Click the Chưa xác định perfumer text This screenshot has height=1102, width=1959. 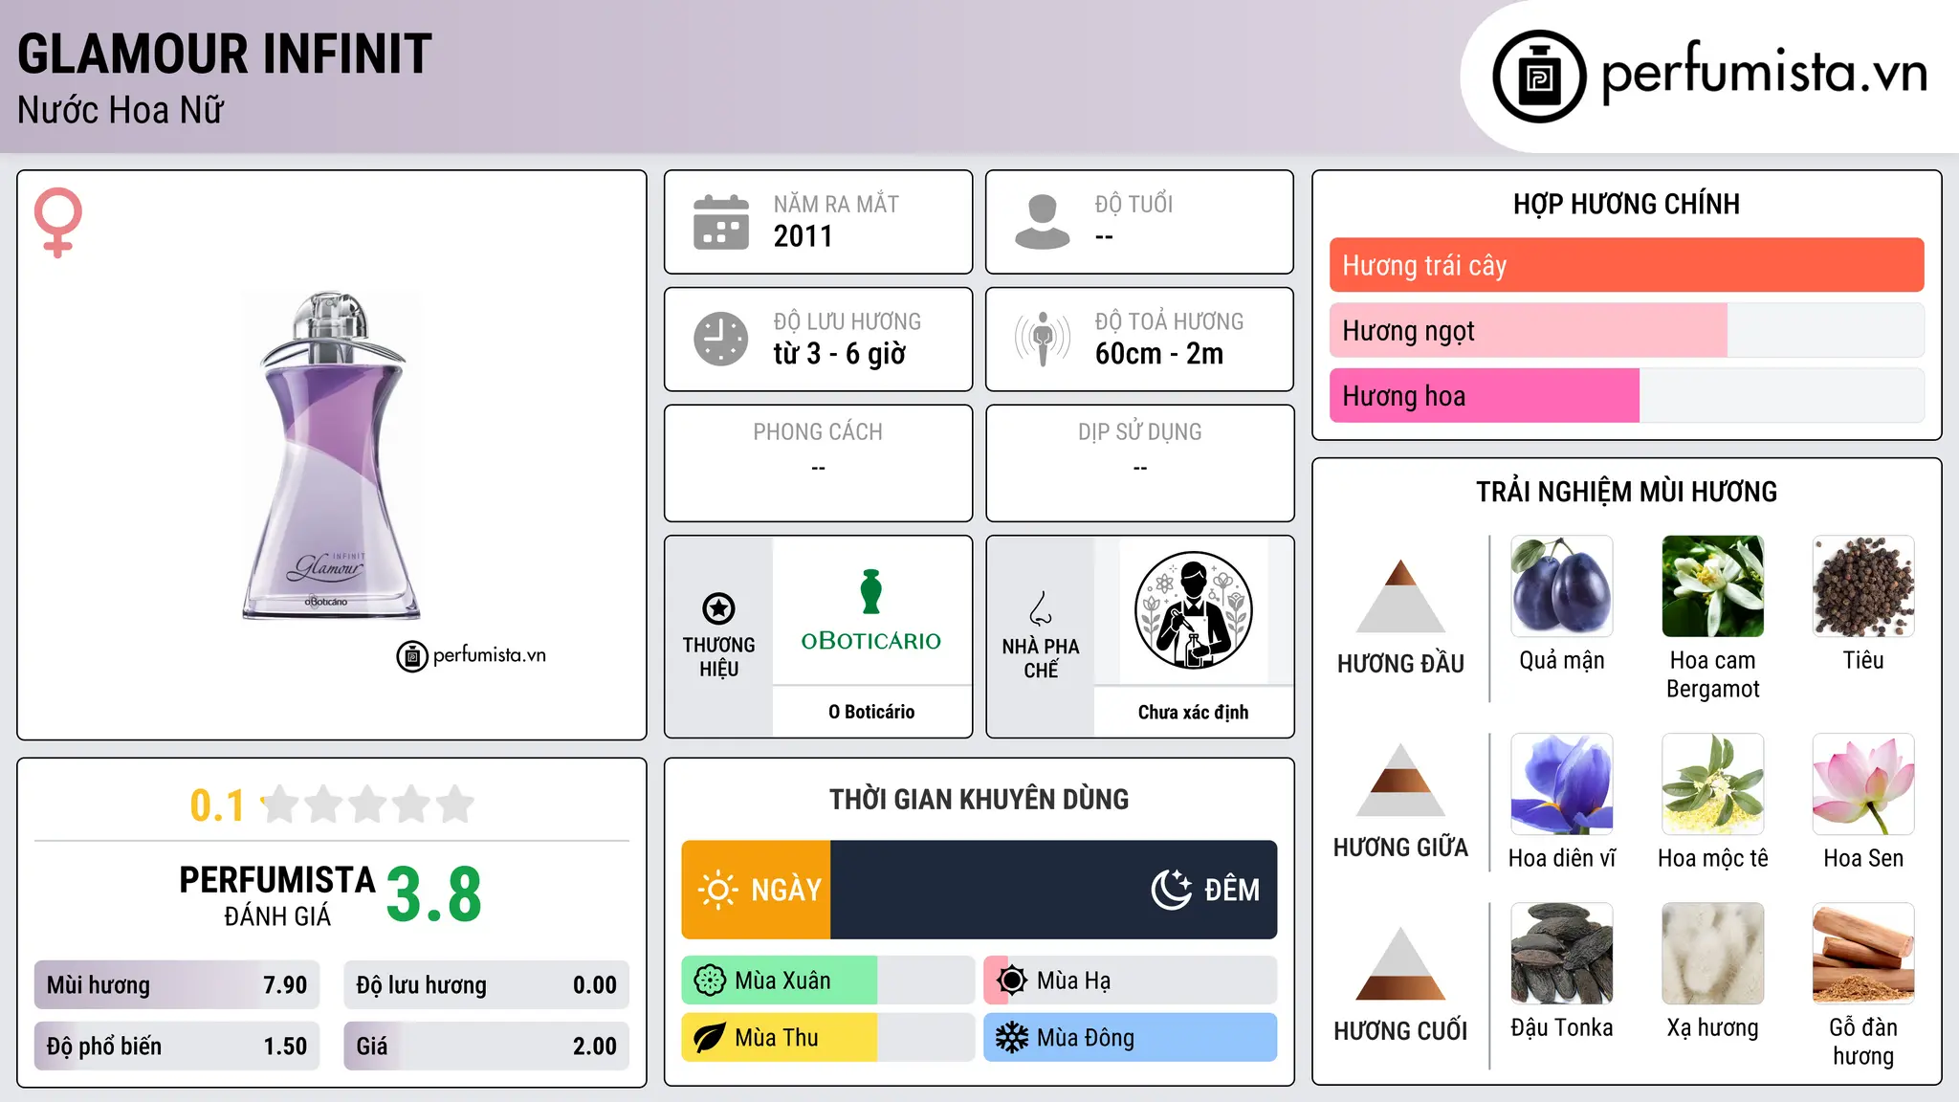(1193, 712)
